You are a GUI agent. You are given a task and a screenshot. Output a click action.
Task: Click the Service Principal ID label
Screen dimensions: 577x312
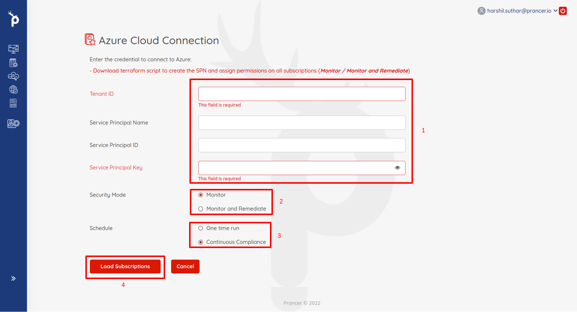coord(114,145)
